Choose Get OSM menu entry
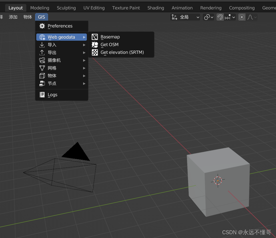Image resolution: width=276 pixels, height=238 pixels. click(x=121, y=45)
